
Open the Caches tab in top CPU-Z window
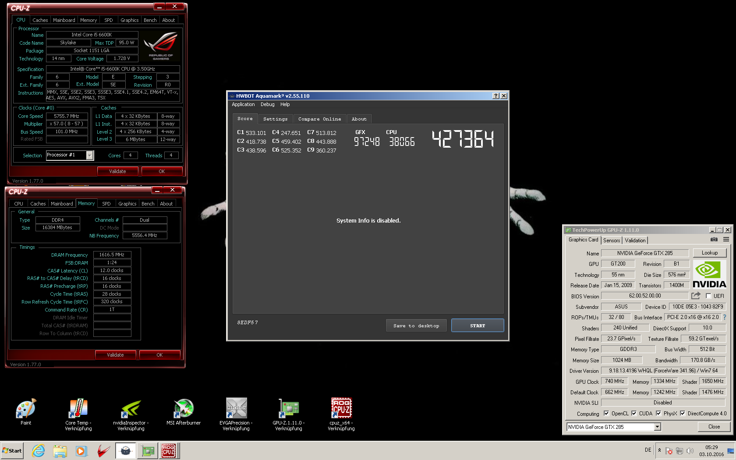pos(40,20)
